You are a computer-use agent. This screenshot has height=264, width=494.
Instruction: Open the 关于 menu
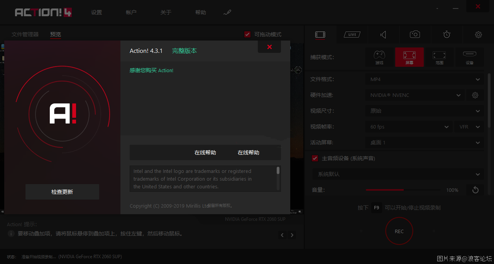pyautogui.click(x=166, y=12)
